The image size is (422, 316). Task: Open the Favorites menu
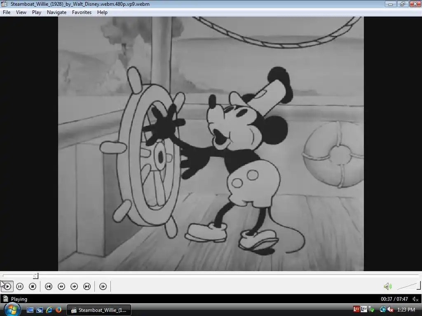point(82,12)
